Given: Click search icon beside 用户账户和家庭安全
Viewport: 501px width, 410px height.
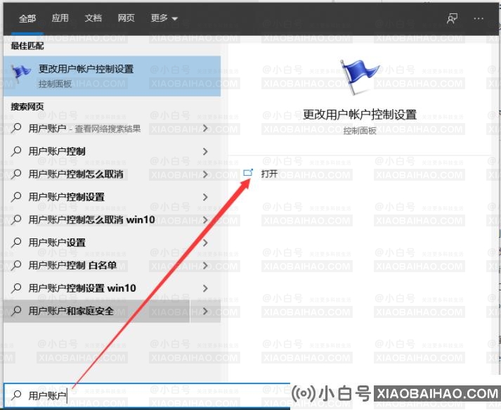Looking at the screenshot, I should (x=16, y=311).
